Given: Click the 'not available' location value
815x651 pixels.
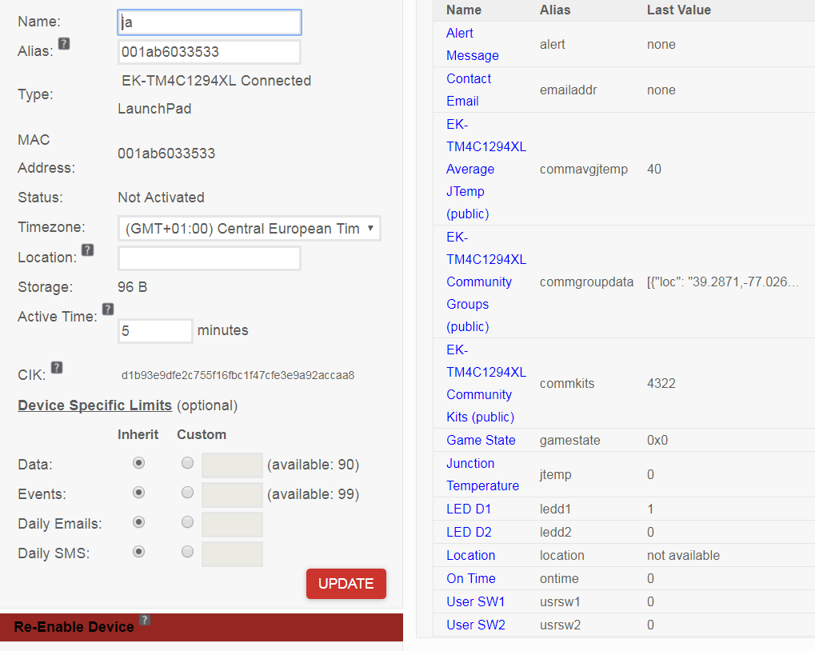Looking at the screenshot, I should pos(683,555).
